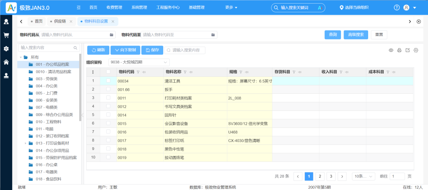Click the folder icon in 物料代码至 field

click(x=213, y=34)
